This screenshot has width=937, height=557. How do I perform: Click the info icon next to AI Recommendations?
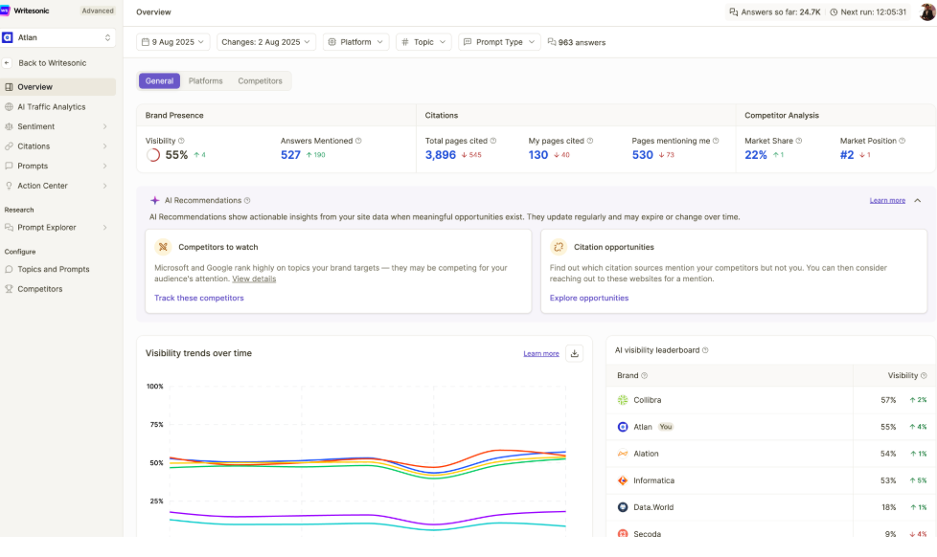point(247,201)
